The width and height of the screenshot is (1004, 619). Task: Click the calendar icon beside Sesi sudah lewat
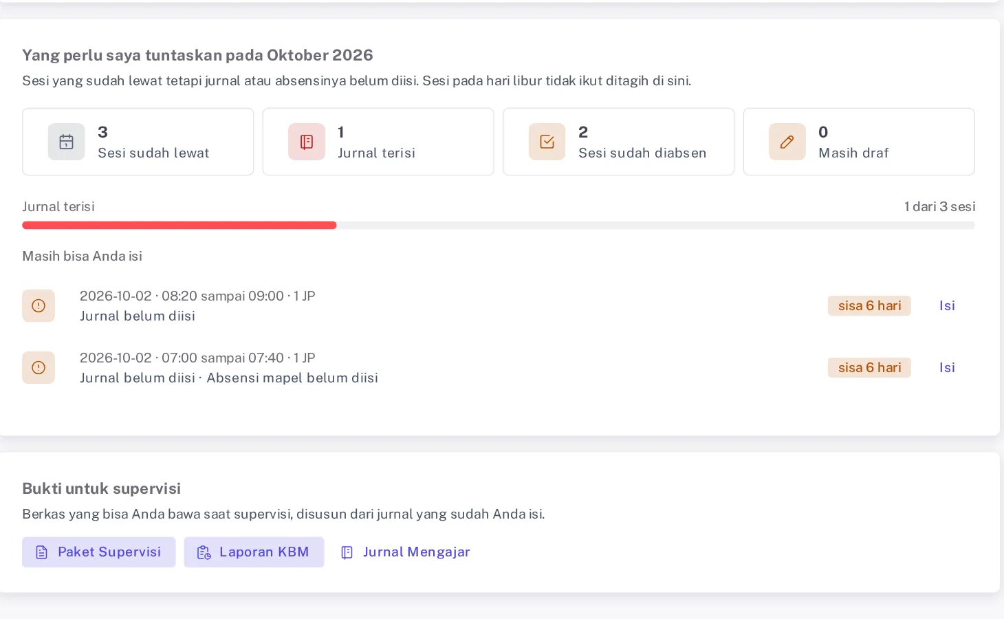[x=66, y=142]
